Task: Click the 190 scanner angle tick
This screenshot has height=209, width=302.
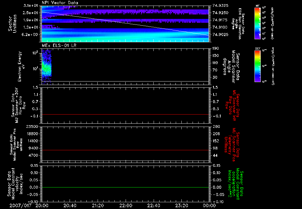Action: pos(216,48)
